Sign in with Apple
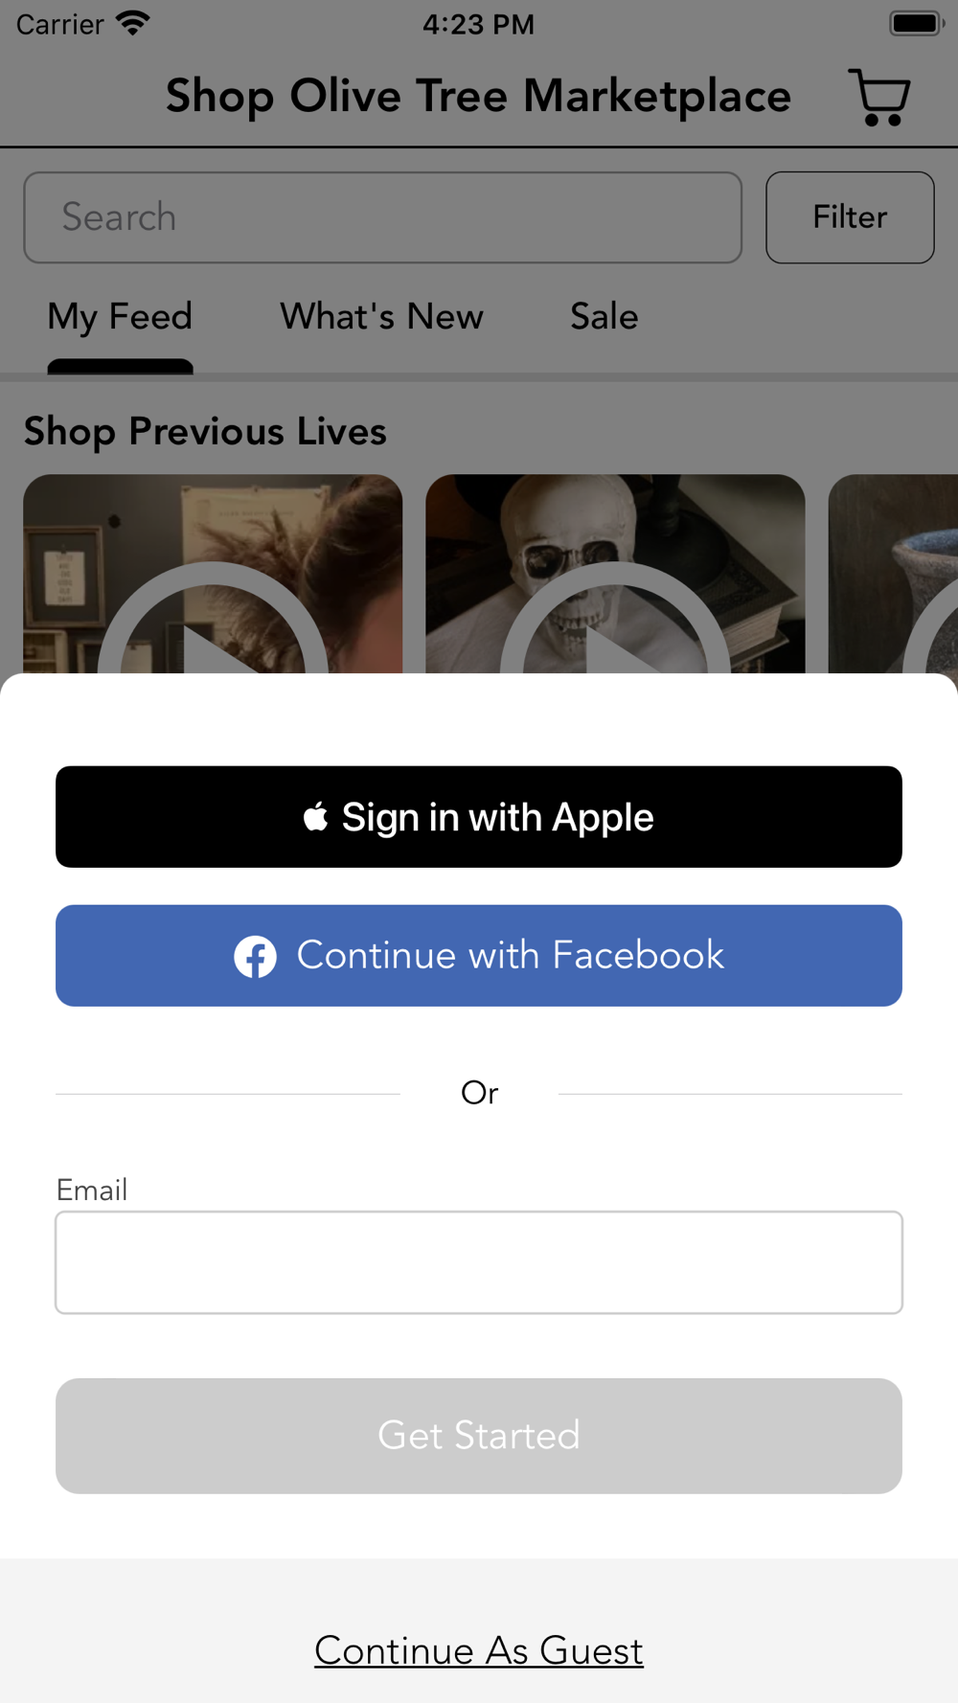This screenshot has height=1703, width=958. point(479,817)
